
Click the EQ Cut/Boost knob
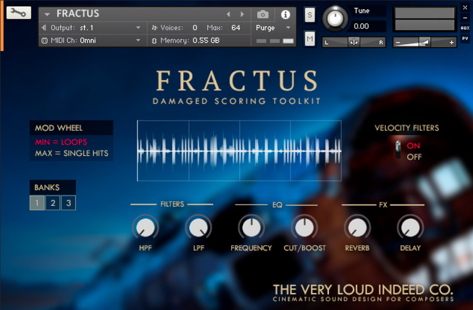(x=304, y=228)
